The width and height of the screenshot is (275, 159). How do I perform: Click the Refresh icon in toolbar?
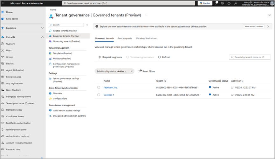160,57
